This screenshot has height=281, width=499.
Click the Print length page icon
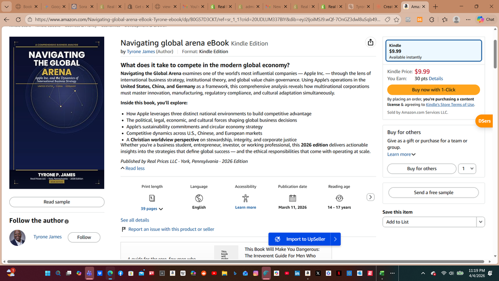tap(152, 198)
